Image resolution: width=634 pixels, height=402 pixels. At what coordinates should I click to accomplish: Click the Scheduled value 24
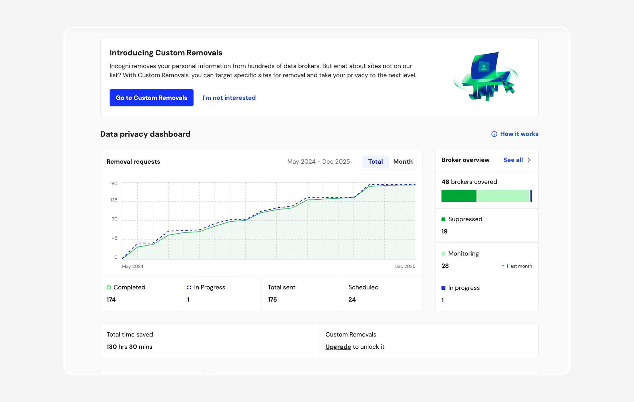[x=352, y=300]
